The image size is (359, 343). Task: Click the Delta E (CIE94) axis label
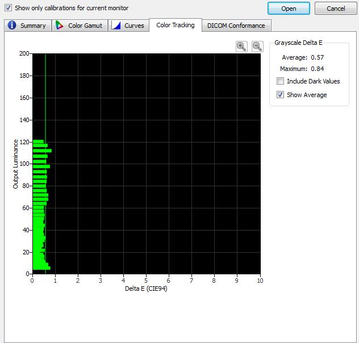146,288
